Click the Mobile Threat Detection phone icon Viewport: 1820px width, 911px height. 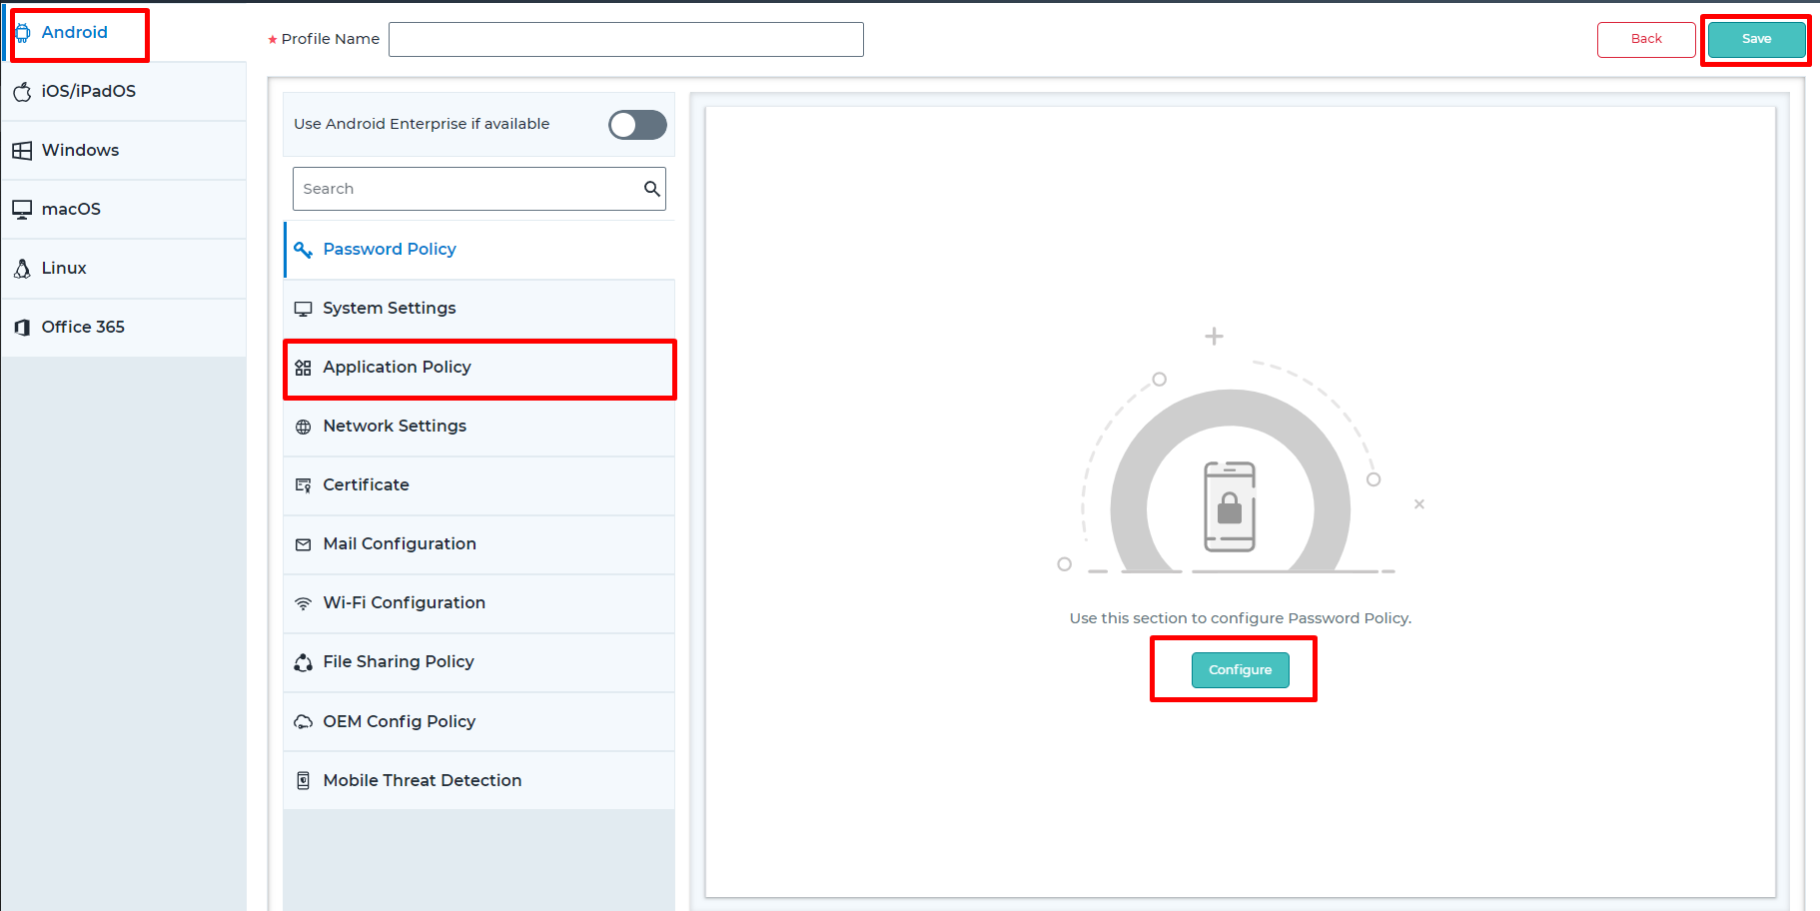coord(304,779)
